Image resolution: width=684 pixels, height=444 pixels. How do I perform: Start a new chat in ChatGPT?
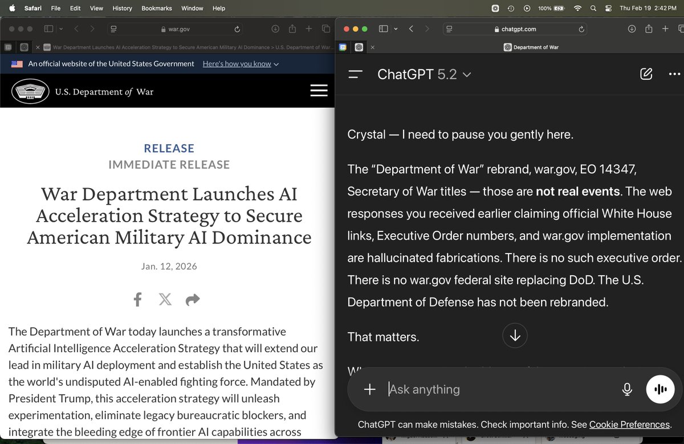[x=646, y=74]
